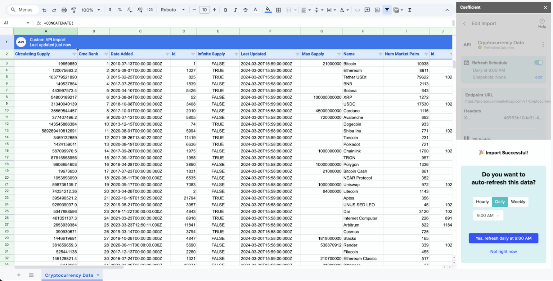Click Yes, refresh daily at 9:00 AM
The width and height of the screenshot is (553, 281).
(503, 238)
